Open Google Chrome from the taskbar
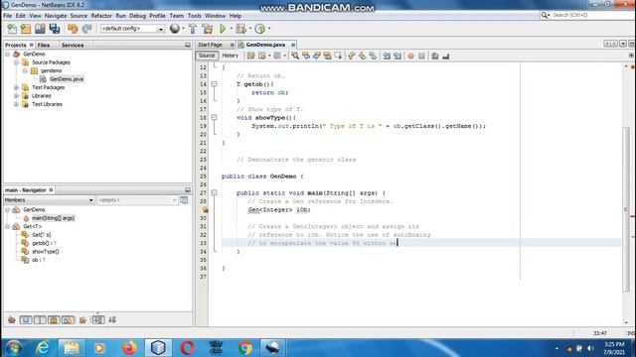The width and height of the screenshot is (636, 357). 245,348
